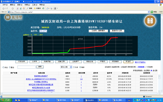Click the Search magnifier toolbar icon
Viewport: 163px width, 102px height.
[27, 8]
